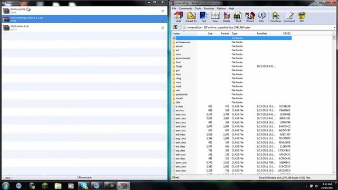The width and height of the screenshot is (338, 190).
Task: Click magnifier icon on minecraftforge download row
Action: tap(163, 20)
